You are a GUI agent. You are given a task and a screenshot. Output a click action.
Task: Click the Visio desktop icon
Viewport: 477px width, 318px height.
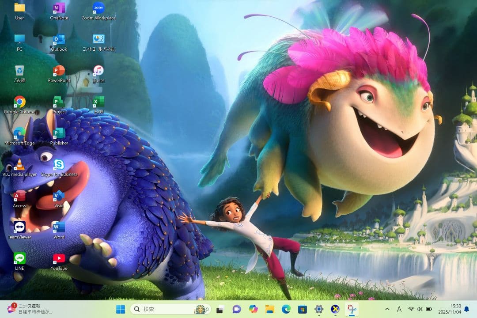pos(59,197)
